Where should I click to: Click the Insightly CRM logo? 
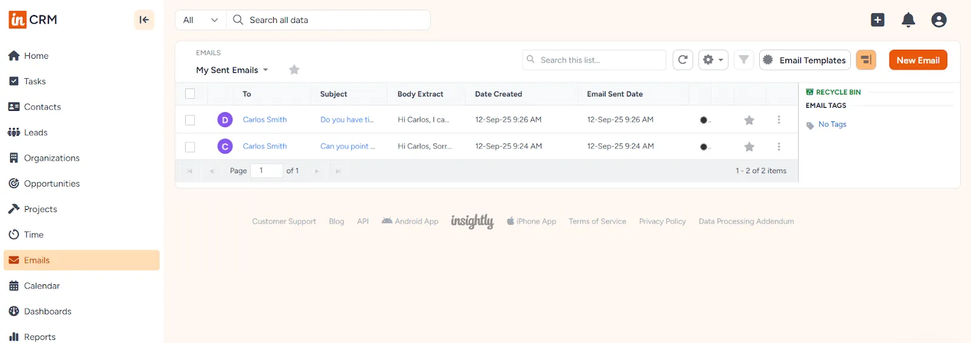33,19
